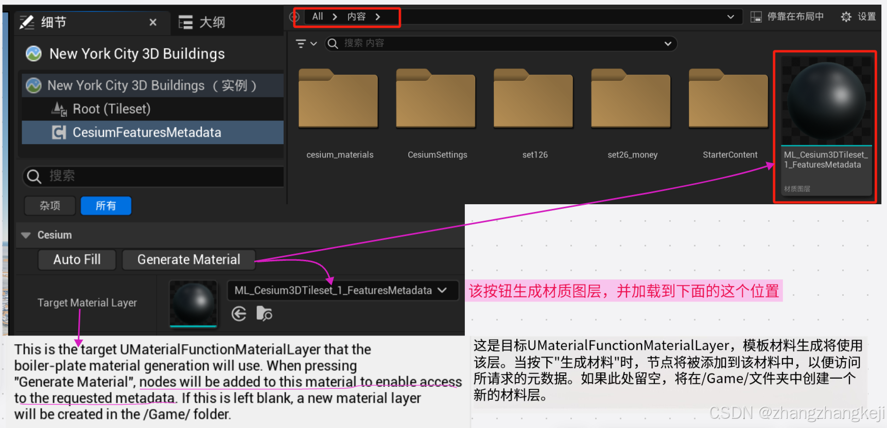The width and height of the screenshot is (887, 428).
Task: Click the Root (Tileset) component icon
Action: point(59,109)
